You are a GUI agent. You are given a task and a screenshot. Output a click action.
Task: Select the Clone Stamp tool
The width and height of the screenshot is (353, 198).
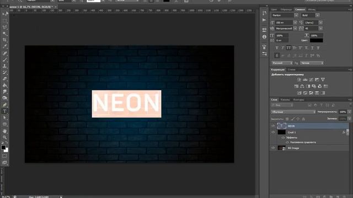tap(5, 66)
